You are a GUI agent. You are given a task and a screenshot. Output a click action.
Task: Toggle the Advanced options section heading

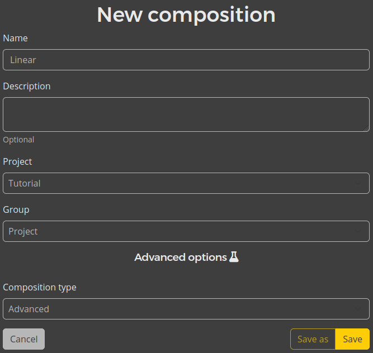pos(180,257)
